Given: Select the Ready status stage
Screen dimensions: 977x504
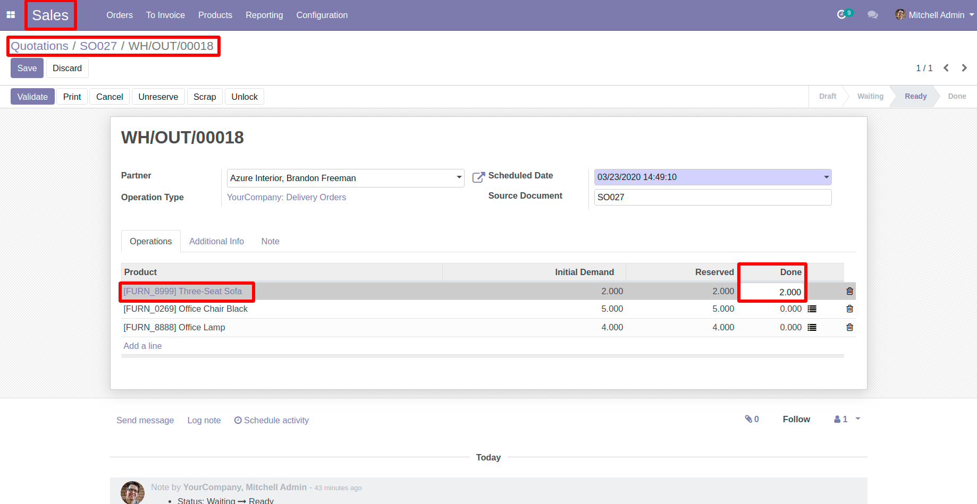Looking at the screenshot, I should tap(915, 96).
